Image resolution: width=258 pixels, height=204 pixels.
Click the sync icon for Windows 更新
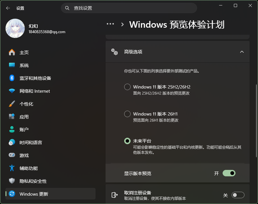pyautogui.click(x=12, y=194)
